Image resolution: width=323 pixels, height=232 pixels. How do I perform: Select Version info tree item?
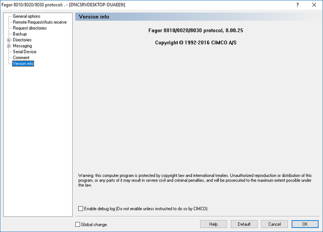click(x=23, y=64)
